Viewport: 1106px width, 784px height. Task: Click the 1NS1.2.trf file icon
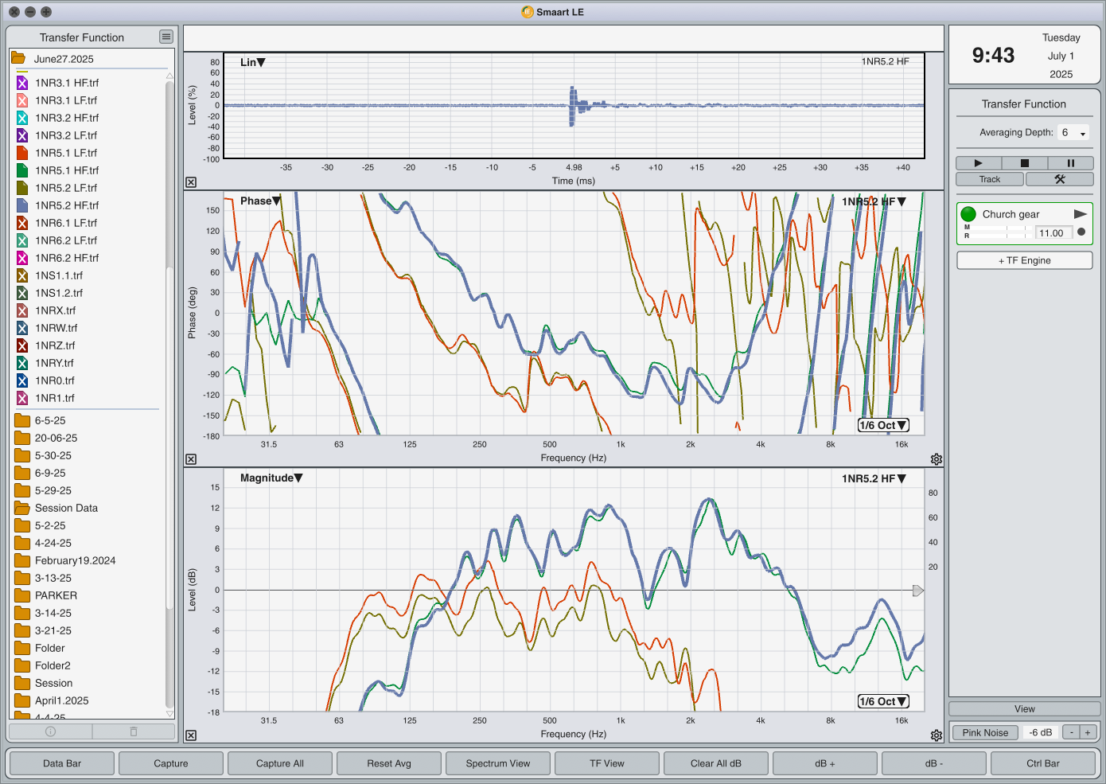click(x=22, y=293)
